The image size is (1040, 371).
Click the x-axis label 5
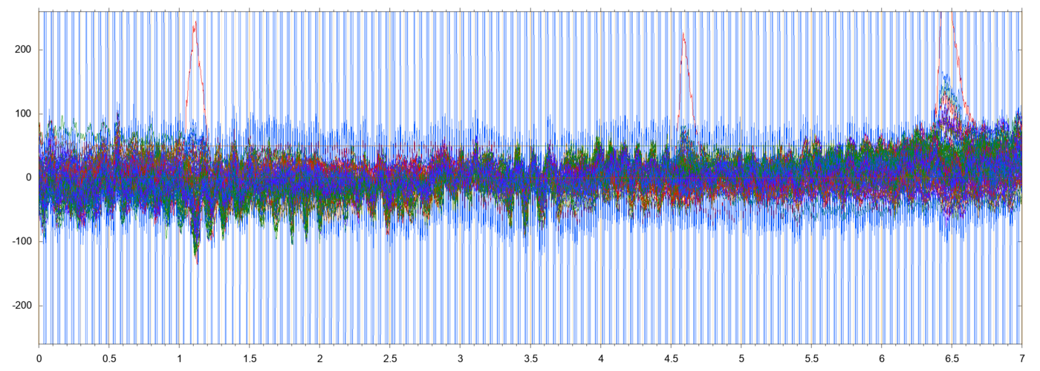pos(741,358)
